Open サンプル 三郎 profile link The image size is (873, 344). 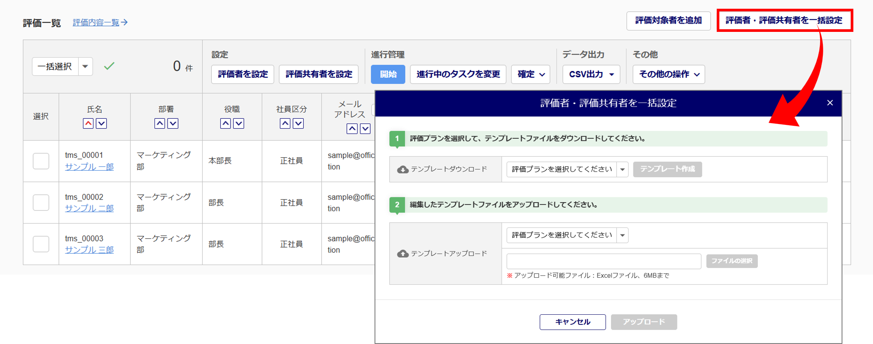89,250
